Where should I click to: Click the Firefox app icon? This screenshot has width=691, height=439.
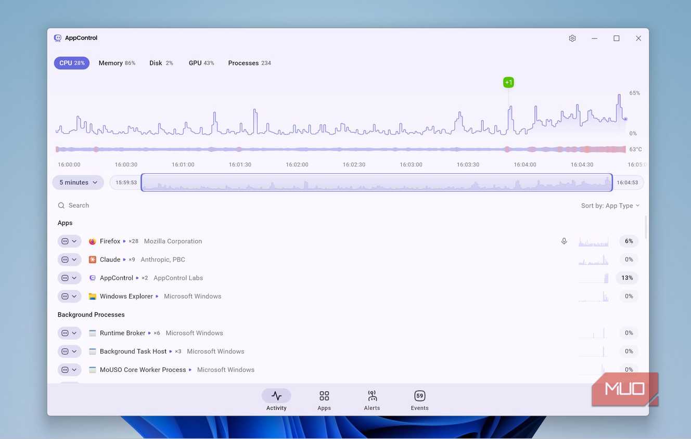pos(93,241)
